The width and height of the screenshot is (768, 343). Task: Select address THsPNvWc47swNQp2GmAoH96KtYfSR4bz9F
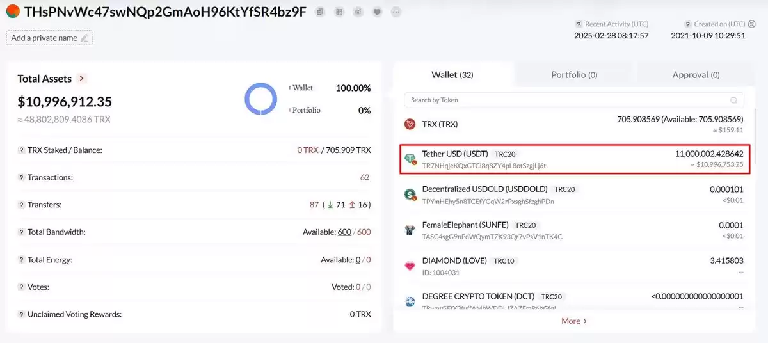click(165, 12)
